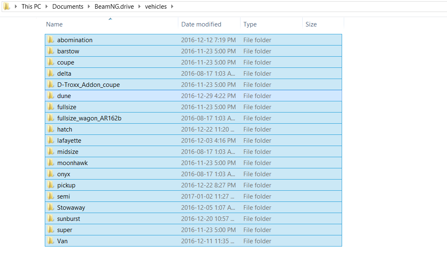
Task: Select the delta folder name
Action: [x=64, y=73]
